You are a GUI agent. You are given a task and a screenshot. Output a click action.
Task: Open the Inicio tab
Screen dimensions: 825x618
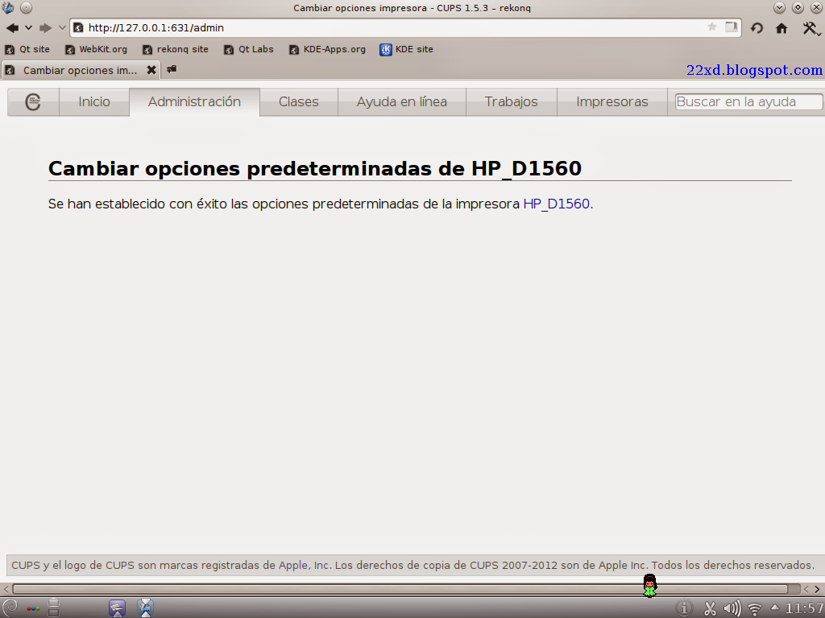coord(94,101)
